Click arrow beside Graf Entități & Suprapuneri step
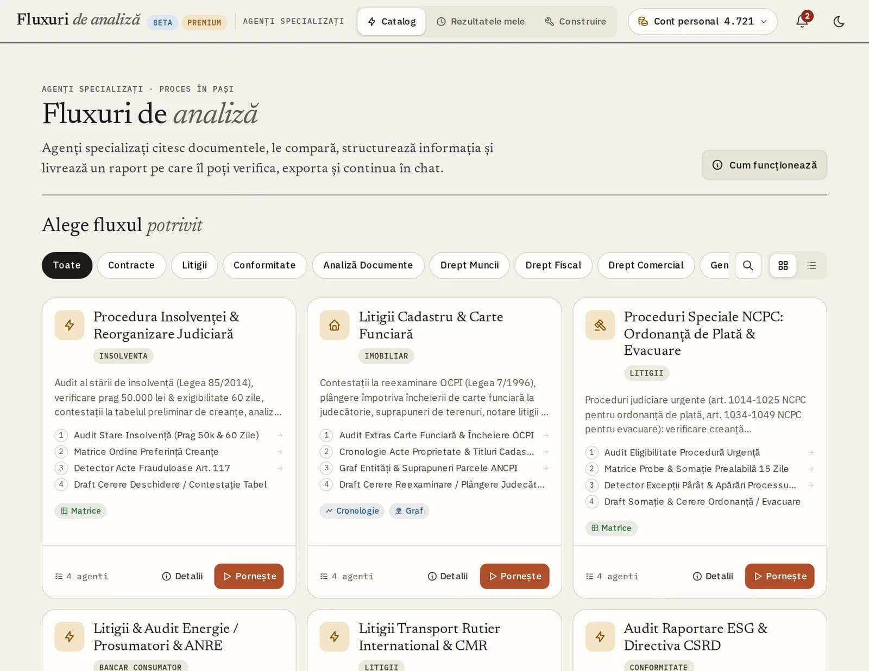 pos(546,468)
